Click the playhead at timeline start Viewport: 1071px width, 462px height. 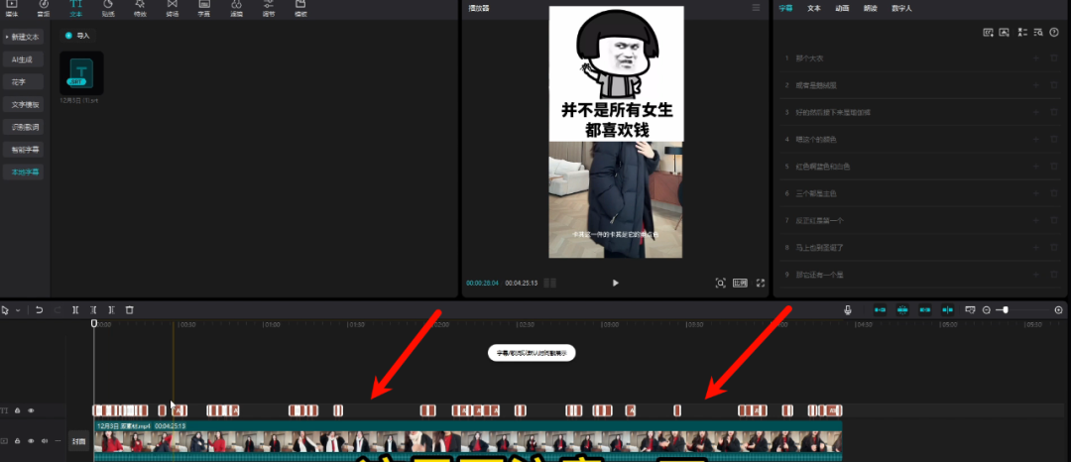pos(94,323)
